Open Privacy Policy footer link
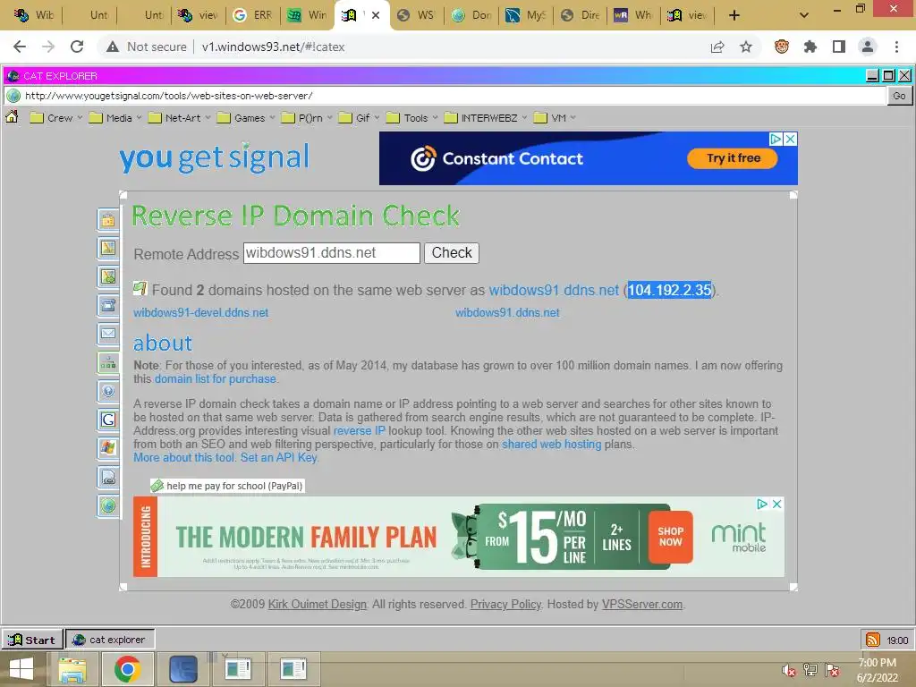This screenshot has width=916, height=687. tap(506, 605)
